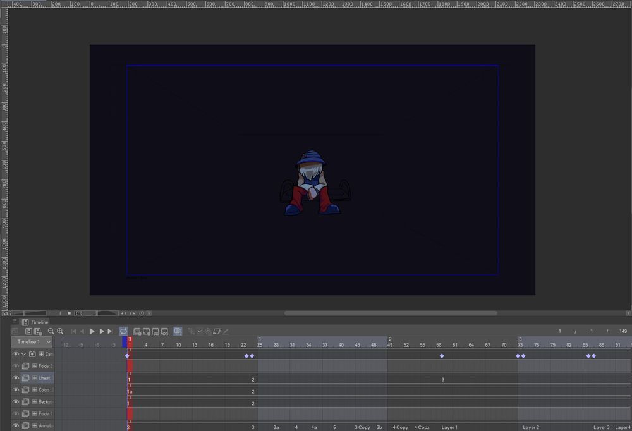Collapse the Cam track chevron
The height and width of the screenshot is (431, 632).
(x=24, y=354)
